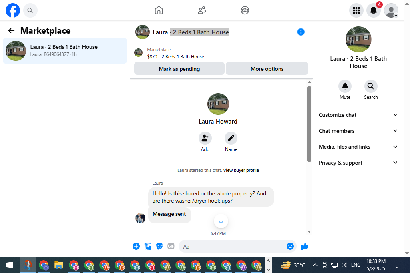Click Laura's message about washer/dryer hook ups
This screenshot has width=410, height=273.
pyautogui.click(x=211, y=197)
